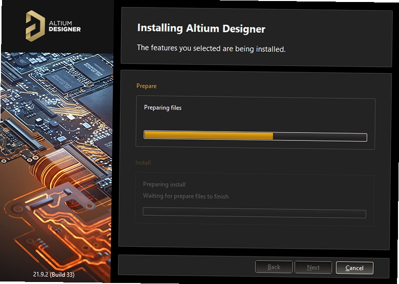
Task: Click the 'Install' section label
Action: 143,163
